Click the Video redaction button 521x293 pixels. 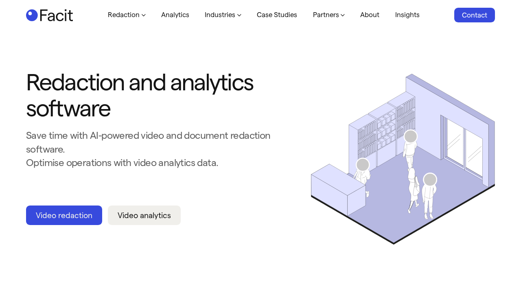click(64, 215)
